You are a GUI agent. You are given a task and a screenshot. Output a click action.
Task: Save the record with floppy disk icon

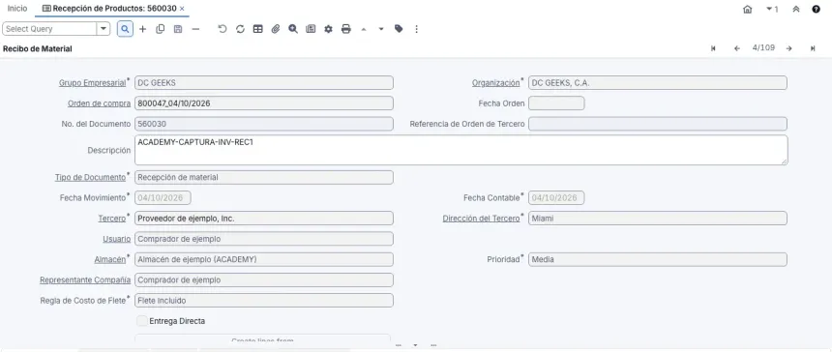click(x=178, y=29)
